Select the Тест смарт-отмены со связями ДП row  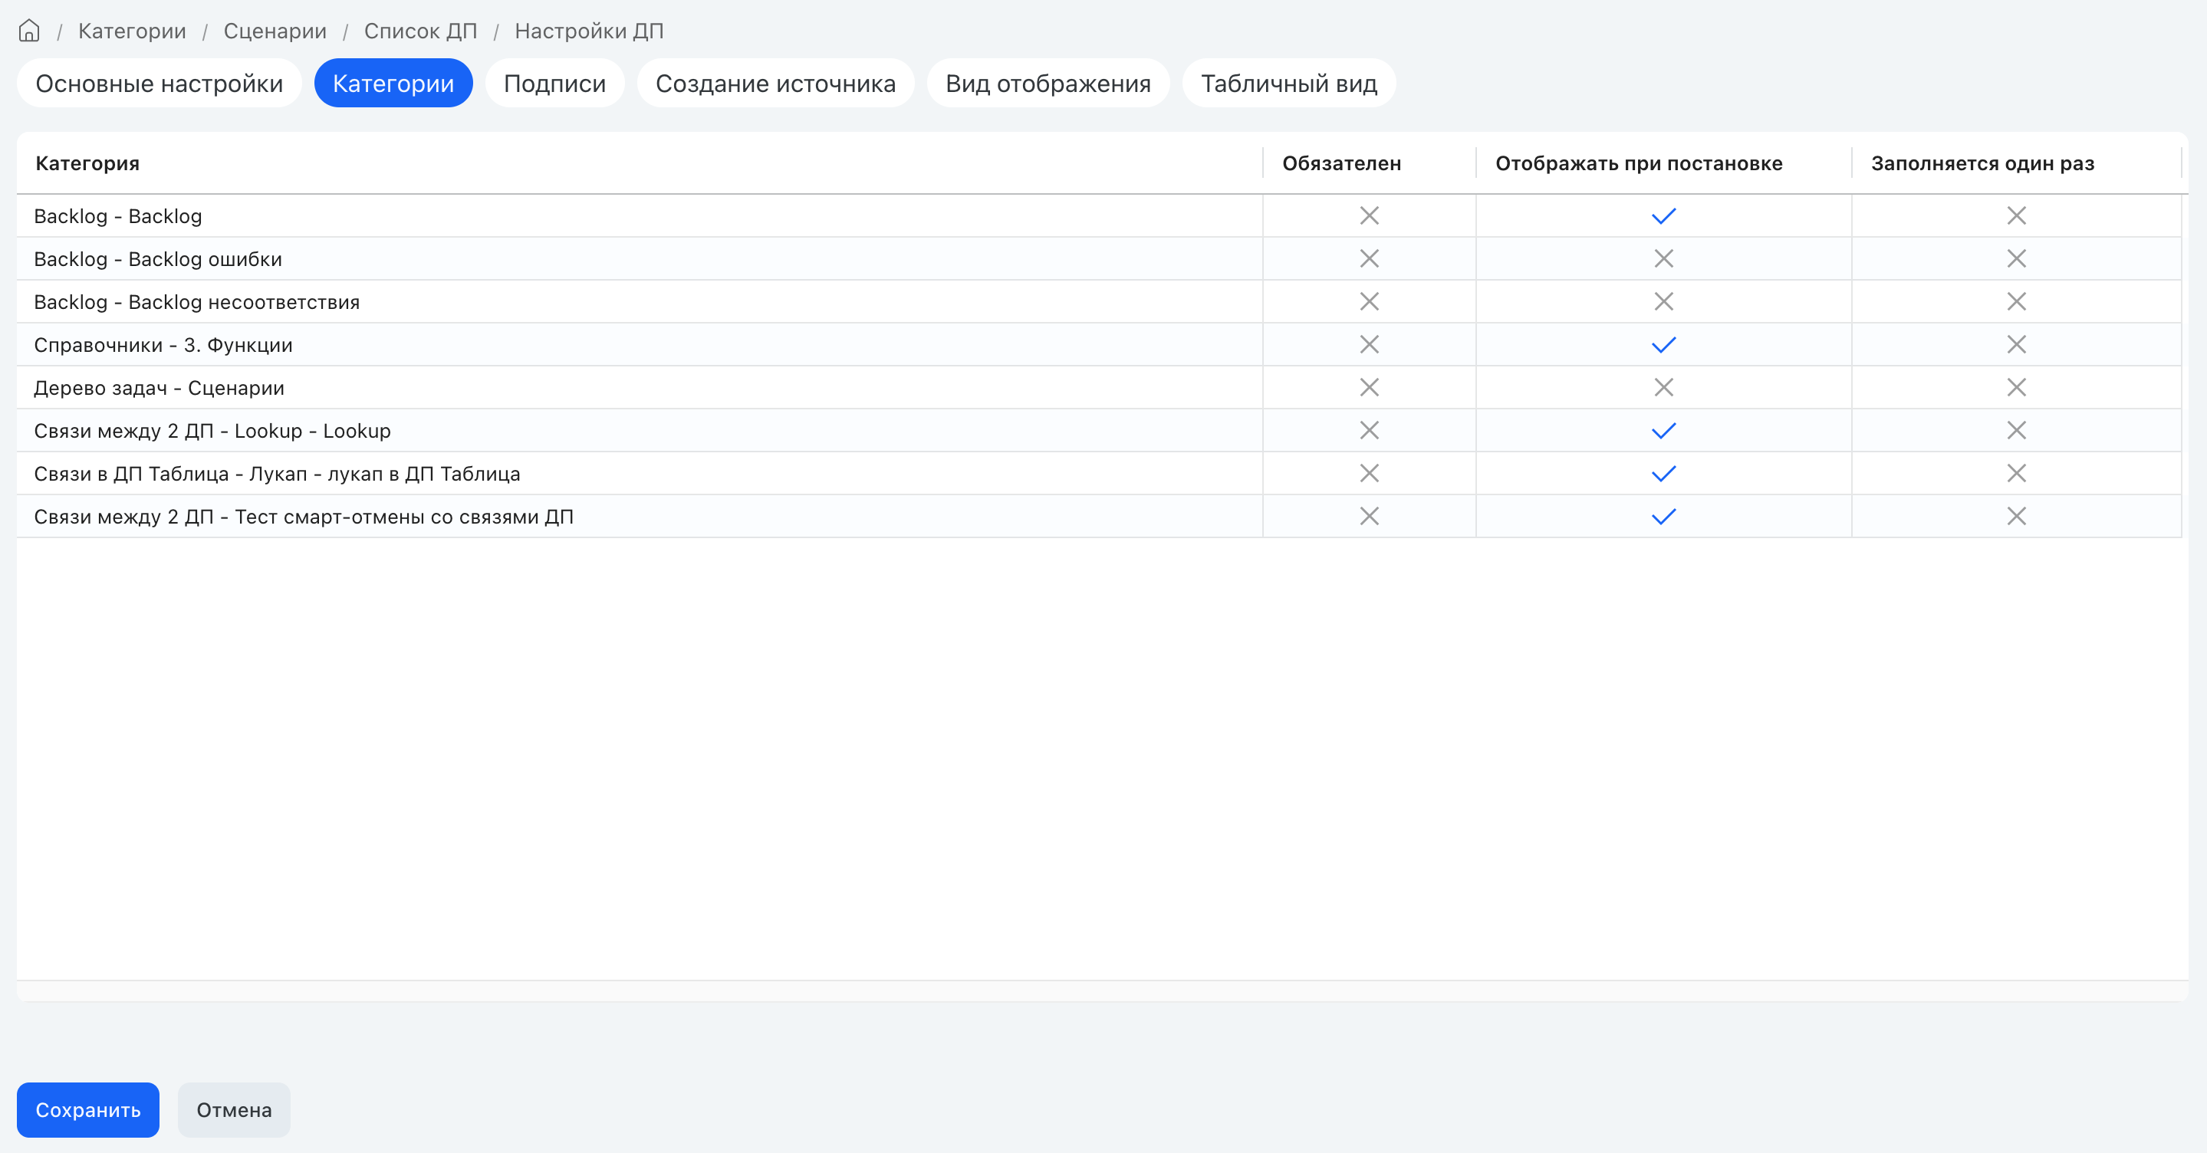pyautogui.click(x=1099, y=516)
